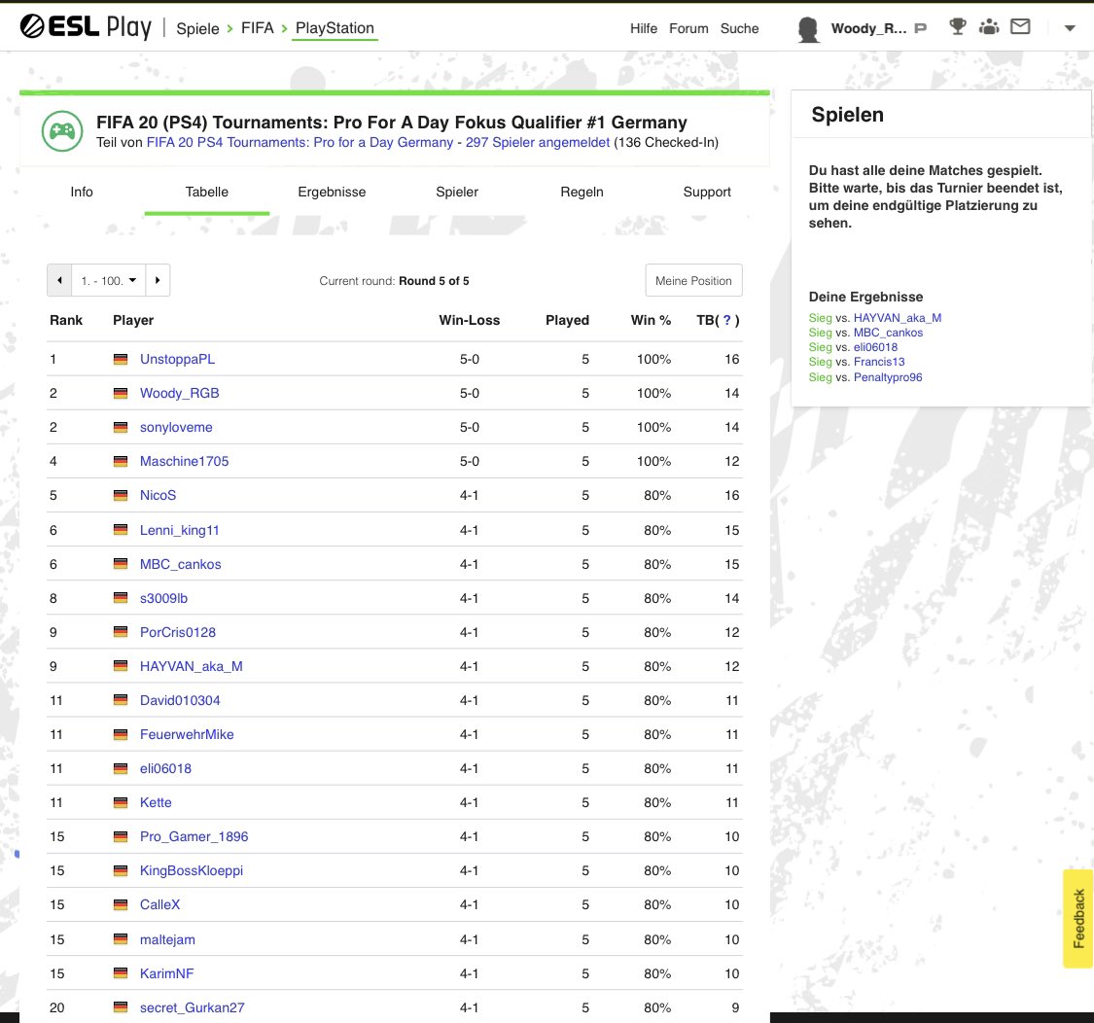Click Sieg result vs. Francis13
This screenshot has height=1023, width=1094.
click(x=820, y=362)
